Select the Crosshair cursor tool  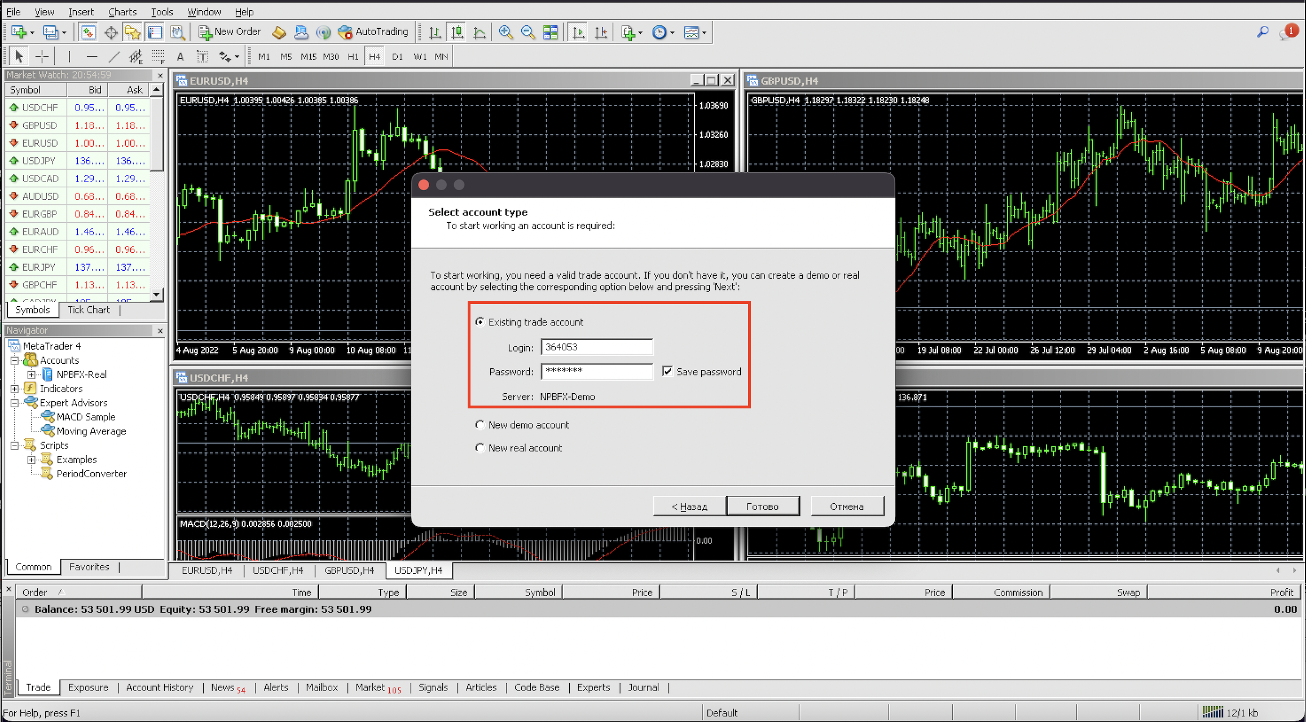coord(42,56)
